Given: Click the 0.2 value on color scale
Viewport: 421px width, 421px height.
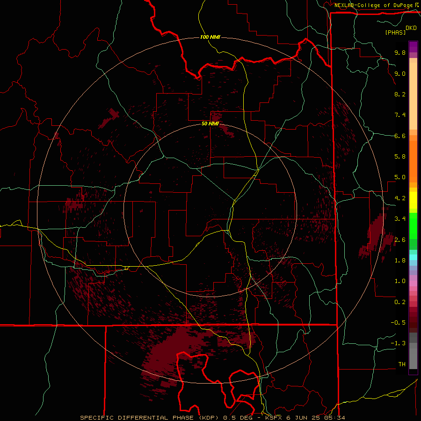Looking at the screenshot, I should [x=400, y=302].
